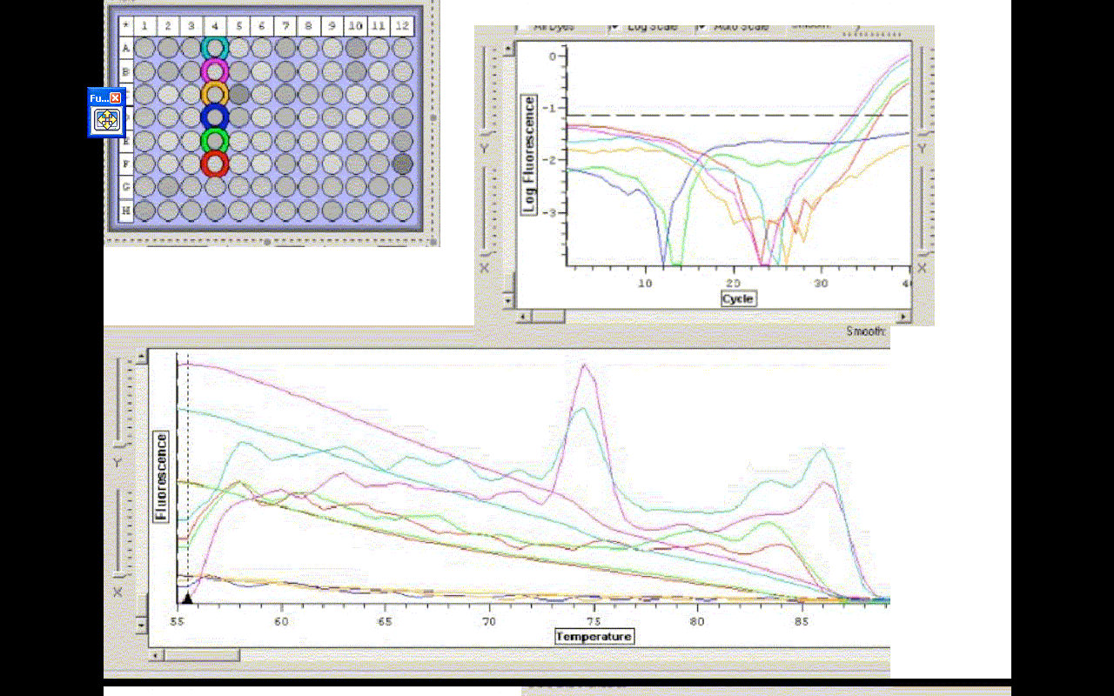This screenshot has width=1114, height=696.
Task: Click melt chart vertical scrollbar down arrow
Action: (x=141, y=625)
